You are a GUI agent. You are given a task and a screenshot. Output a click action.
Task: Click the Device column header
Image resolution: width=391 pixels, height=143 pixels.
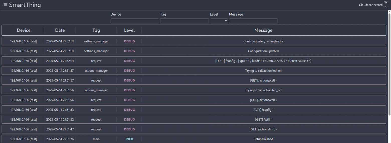(24, 30)
